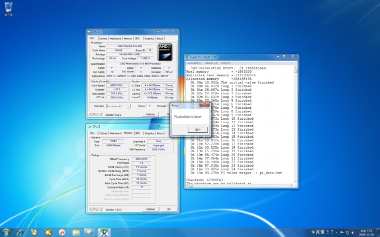Image resolution: width=380 pixels, height=237 pixels.
Task: Click the network tray icon
Action: pos(347,233)
